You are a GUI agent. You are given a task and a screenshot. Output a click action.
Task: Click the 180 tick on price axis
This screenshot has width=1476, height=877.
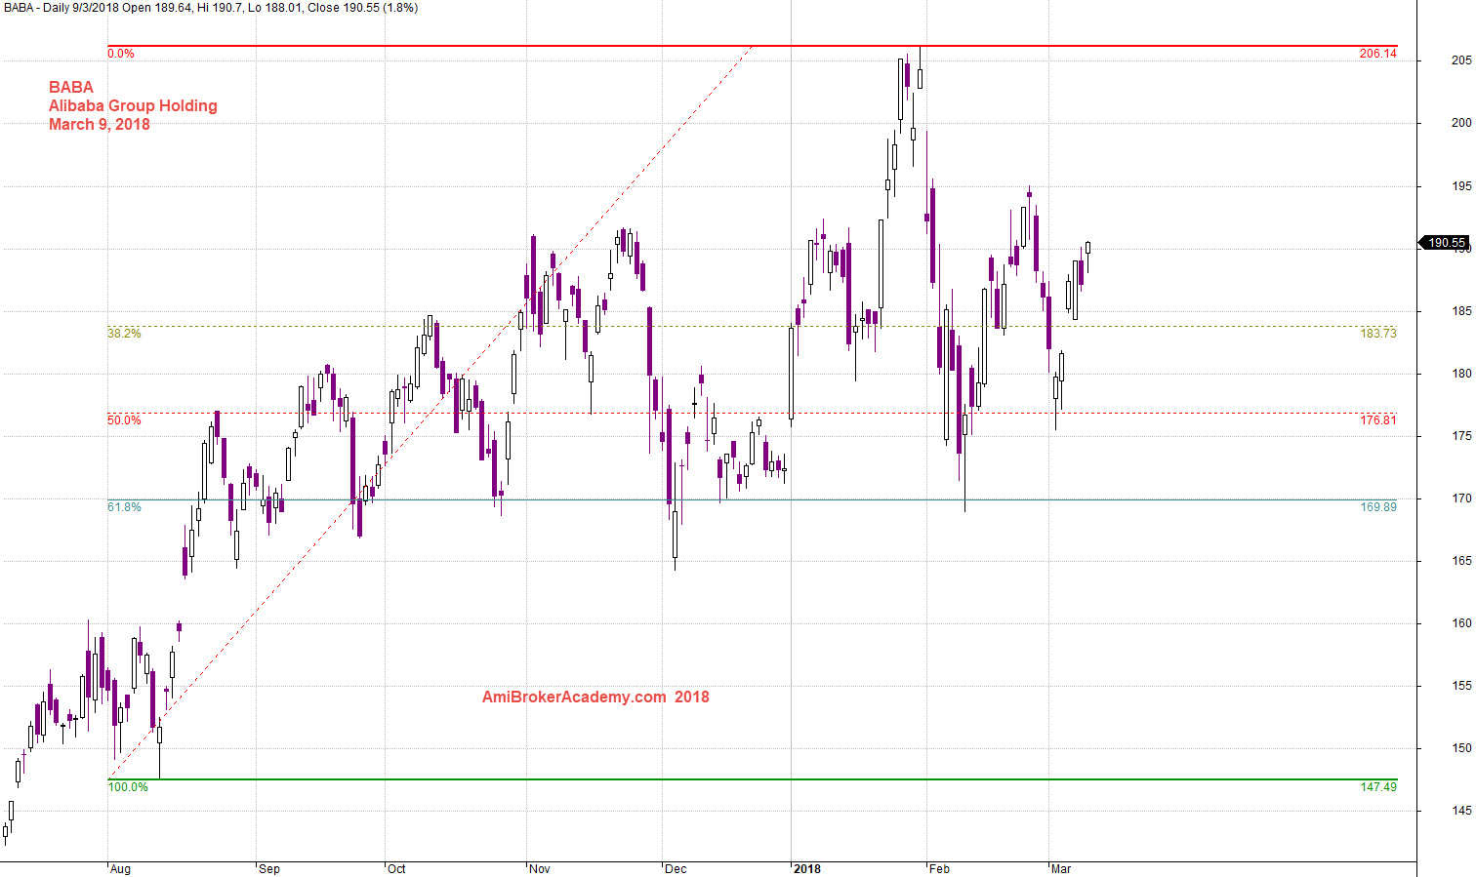coord(1461,374)
